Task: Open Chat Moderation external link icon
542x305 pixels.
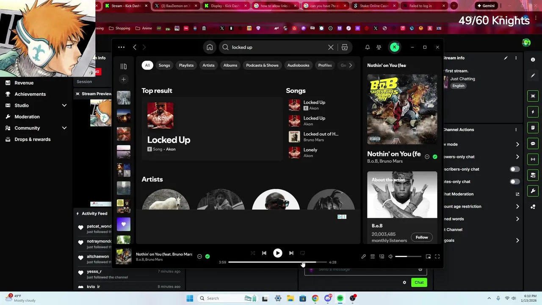Action: pyautogui.click(x=517, y=194)
